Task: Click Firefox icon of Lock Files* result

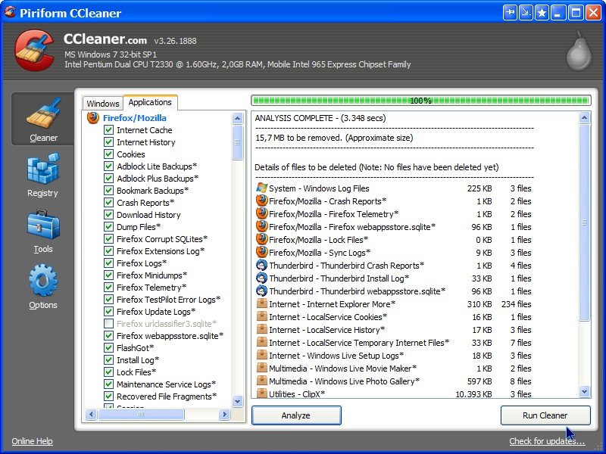Action: pyautogui.click(x=261, y=239)
